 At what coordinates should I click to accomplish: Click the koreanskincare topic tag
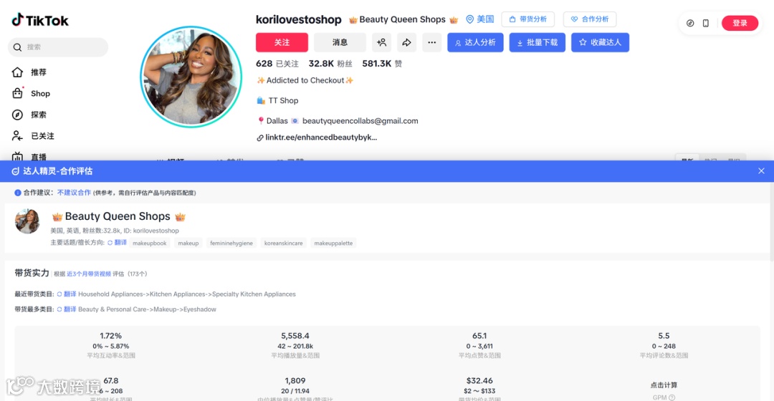pos(283,243)
